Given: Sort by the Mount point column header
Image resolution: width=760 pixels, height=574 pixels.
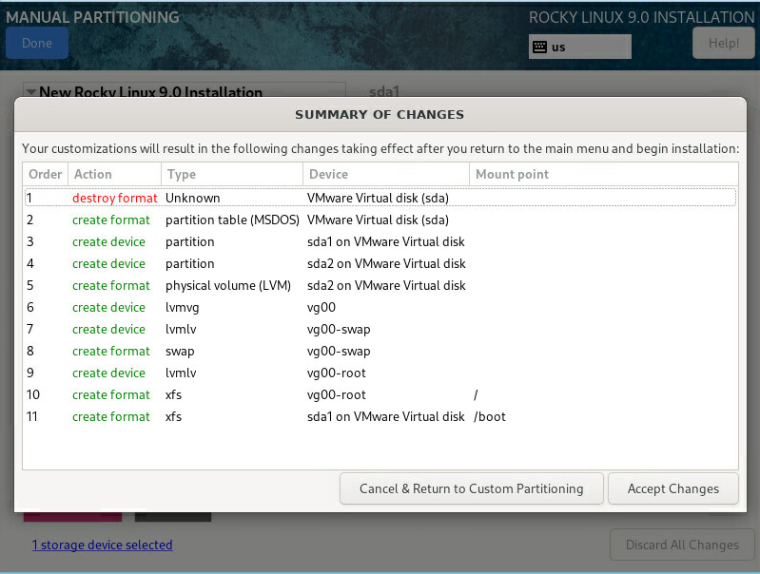Looking at the screenshot, I should 604,174.
